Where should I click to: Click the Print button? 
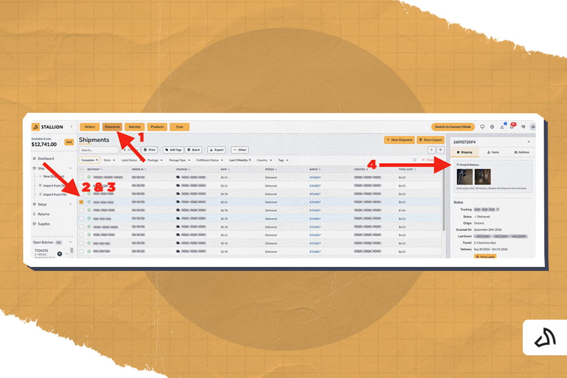point(149,150)
